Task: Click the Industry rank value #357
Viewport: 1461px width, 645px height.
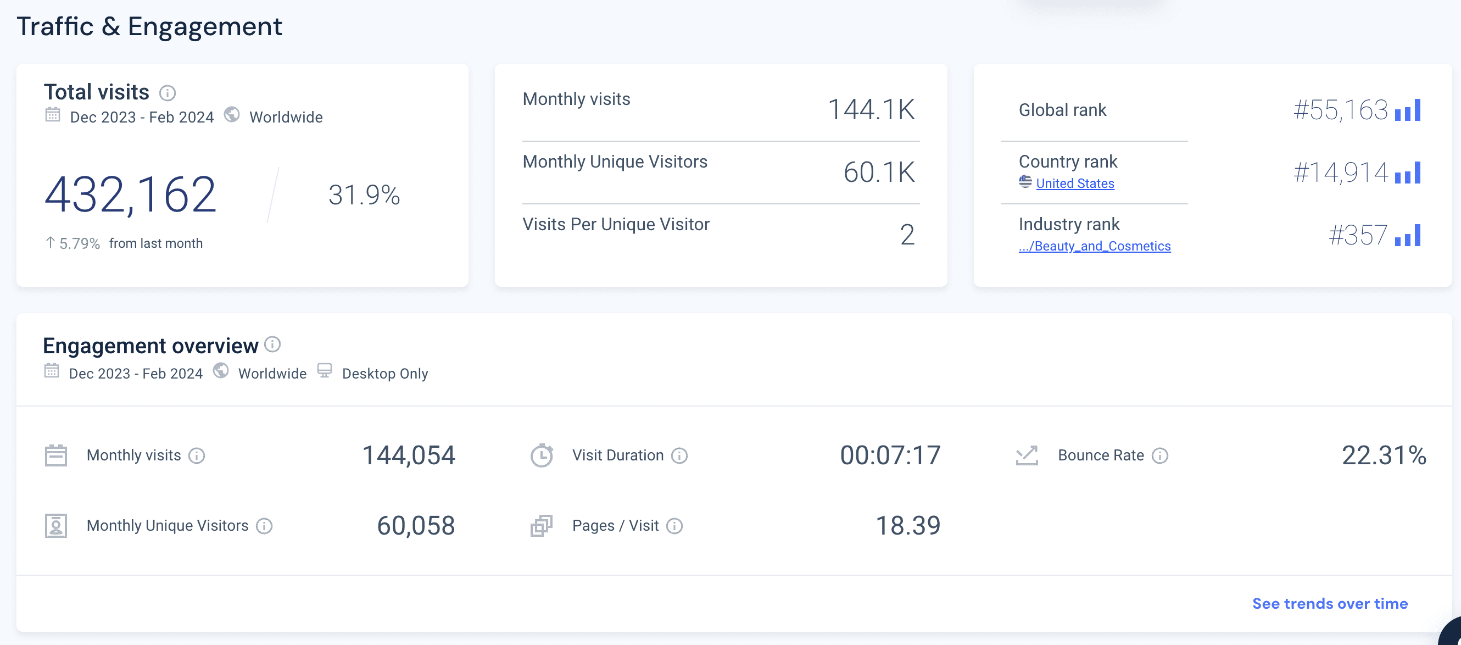Action: [1358, 235]
